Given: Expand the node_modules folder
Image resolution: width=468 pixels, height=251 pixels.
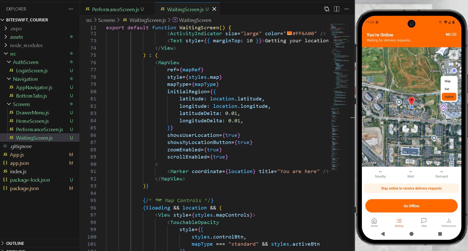Looking at the screenshot, I should tap(26, 45).
